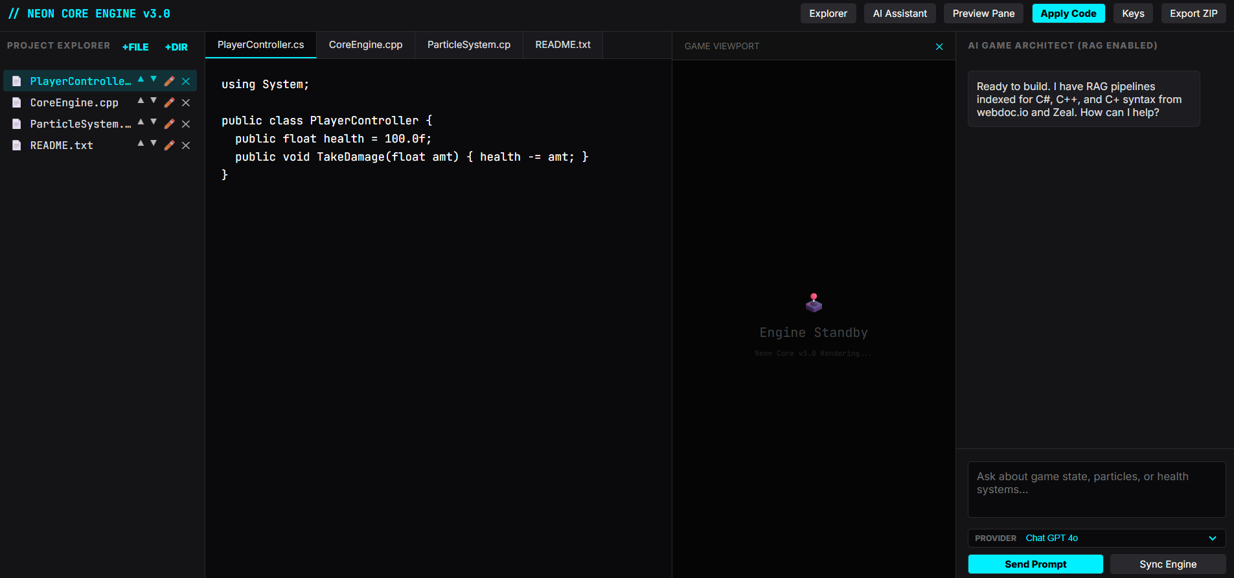Screen dimensions: 1234x578
Task: Click the Apply Code button
Action: click(1068, 14)
